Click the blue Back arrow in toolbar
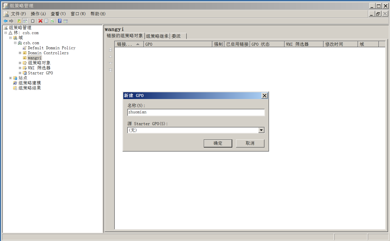Screen dimensions: 390x241 click(6, 21)
